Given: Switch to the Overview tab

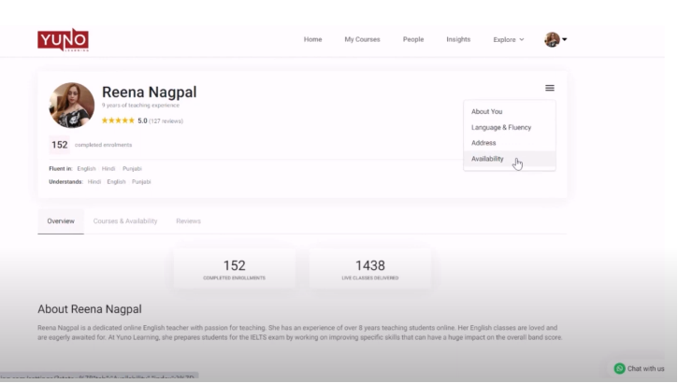Looking at the screenshot, I should click(x=61, y=221).
